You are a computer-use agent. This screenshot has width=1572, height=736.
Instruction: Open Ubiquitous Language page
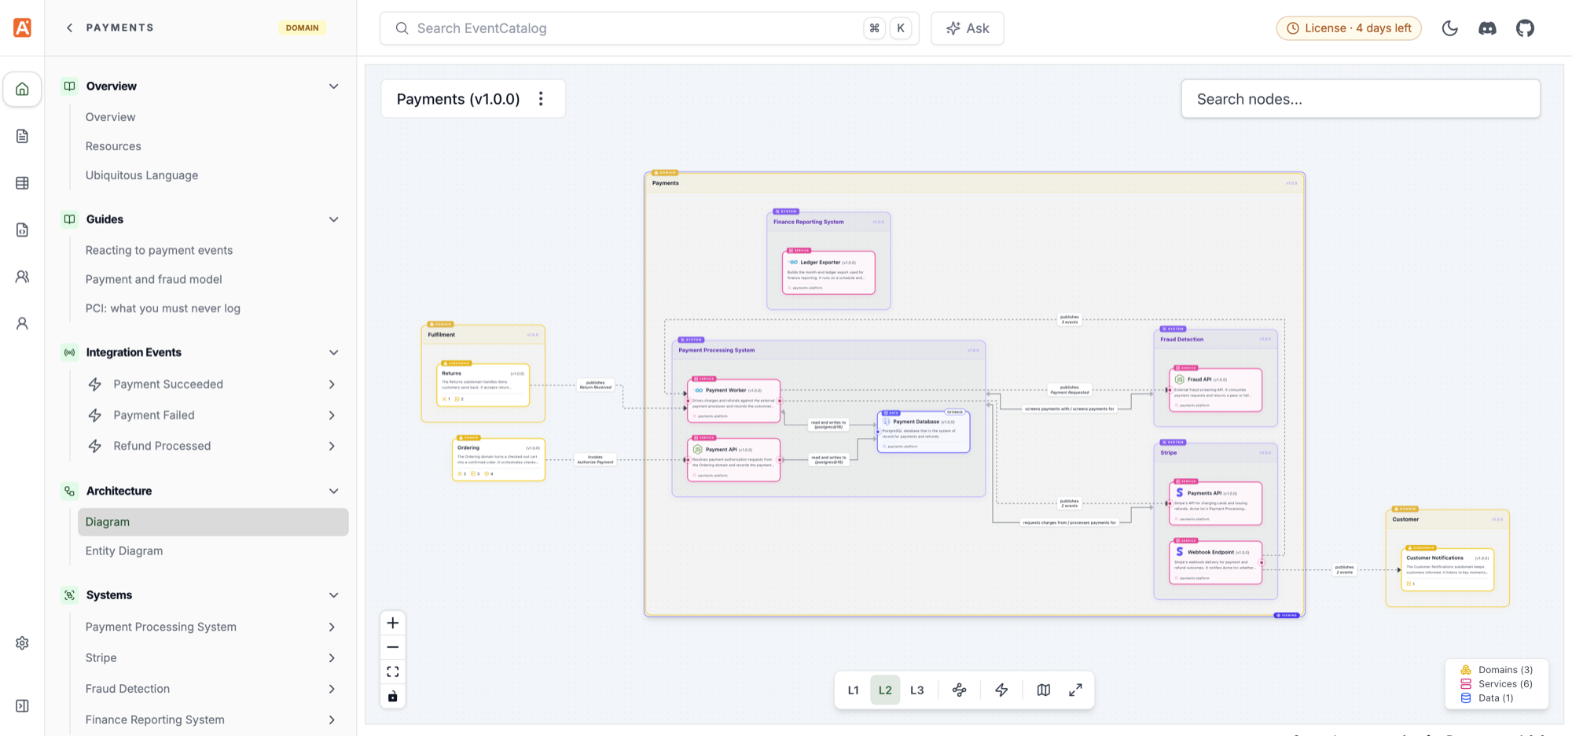[141, 175]
